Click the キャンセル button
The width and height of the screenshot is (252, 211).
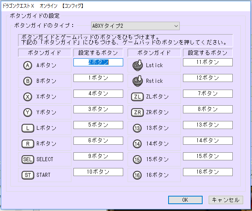(x=226, y=200)
